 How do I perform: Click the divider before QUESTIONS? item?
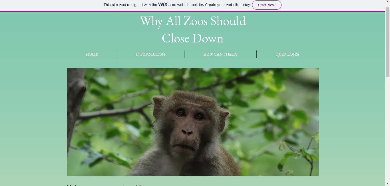256,54
